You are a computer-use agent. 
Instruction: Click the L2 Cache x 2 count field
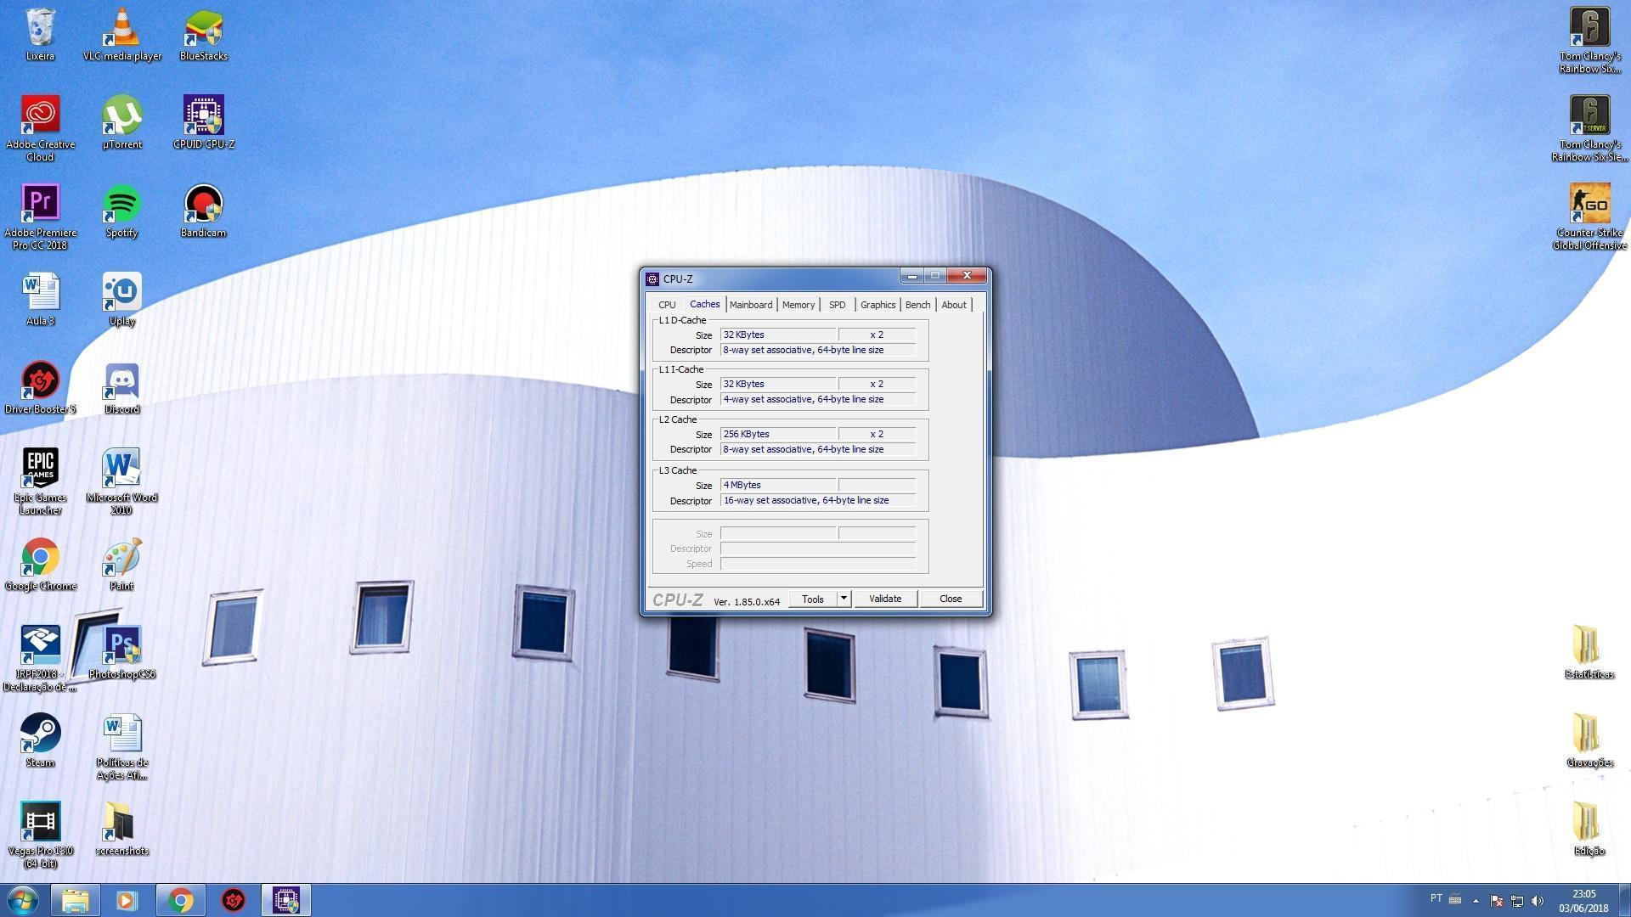pos(877,435)
